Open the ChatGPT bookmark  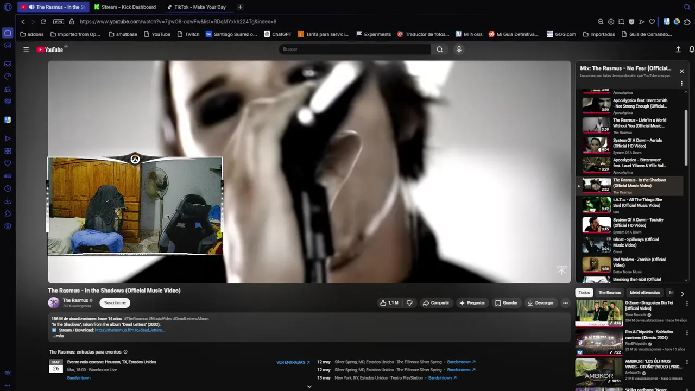point(277,34)
